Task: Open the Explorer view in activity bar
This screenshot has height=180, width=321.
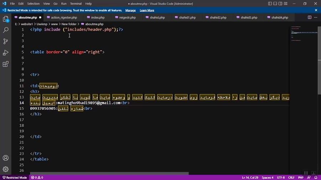Action: pos(5,19)
